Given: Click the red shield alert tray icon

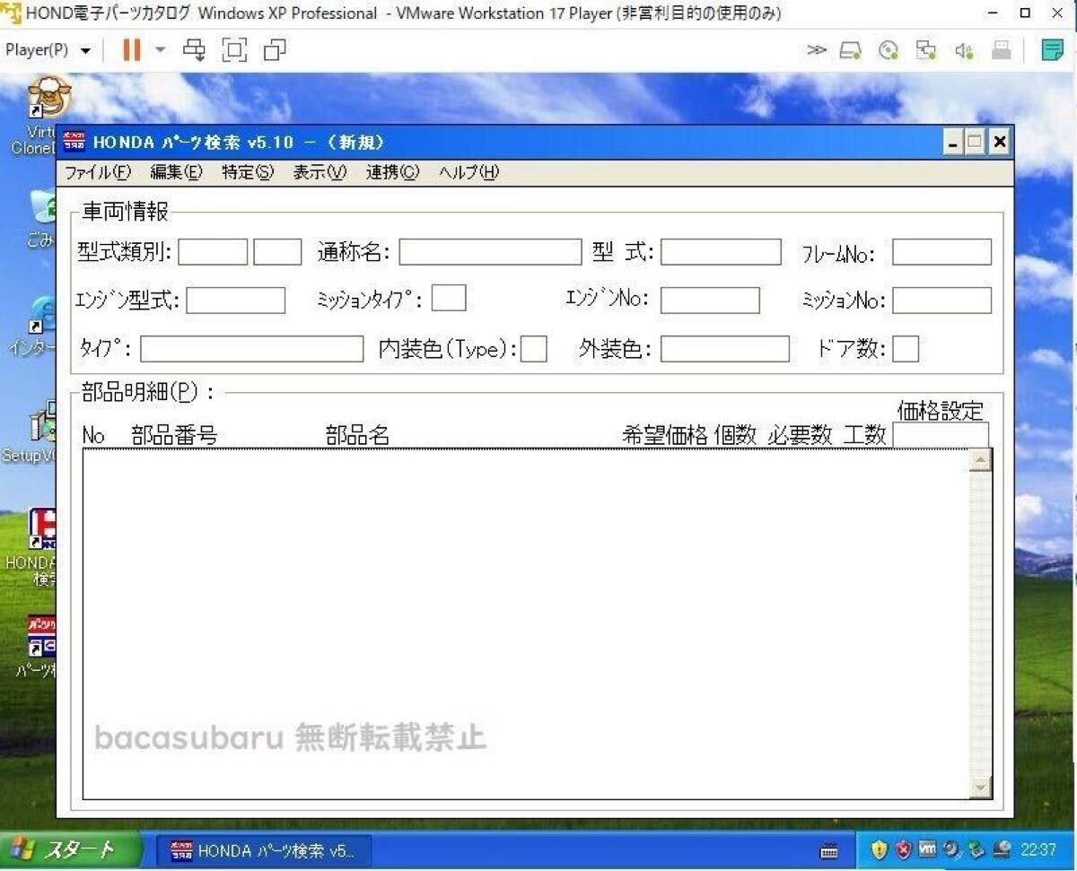Looking at the screenshot, I should coord(904,850).
